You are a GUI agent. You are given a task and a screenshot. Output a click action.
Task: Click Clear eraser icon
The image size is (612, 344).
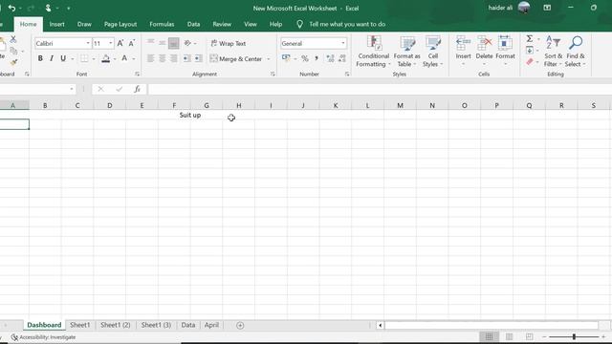coord(530,62)
